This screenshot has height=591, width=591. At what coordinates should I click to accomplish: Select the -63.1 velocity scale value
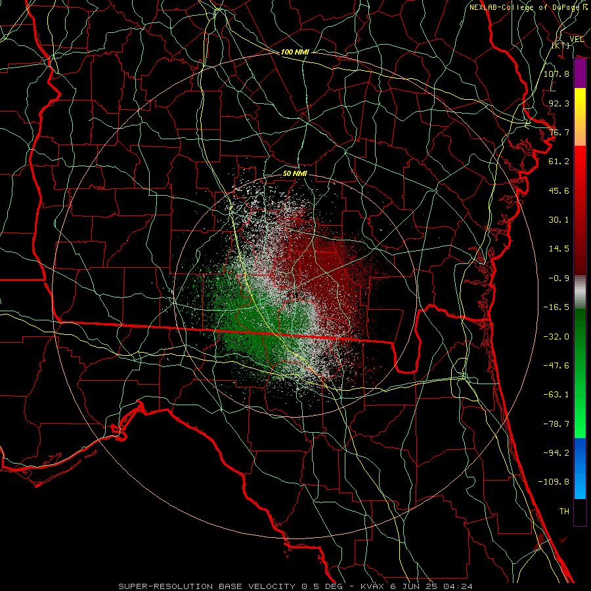pyautogui.click(x=556, y=395)
